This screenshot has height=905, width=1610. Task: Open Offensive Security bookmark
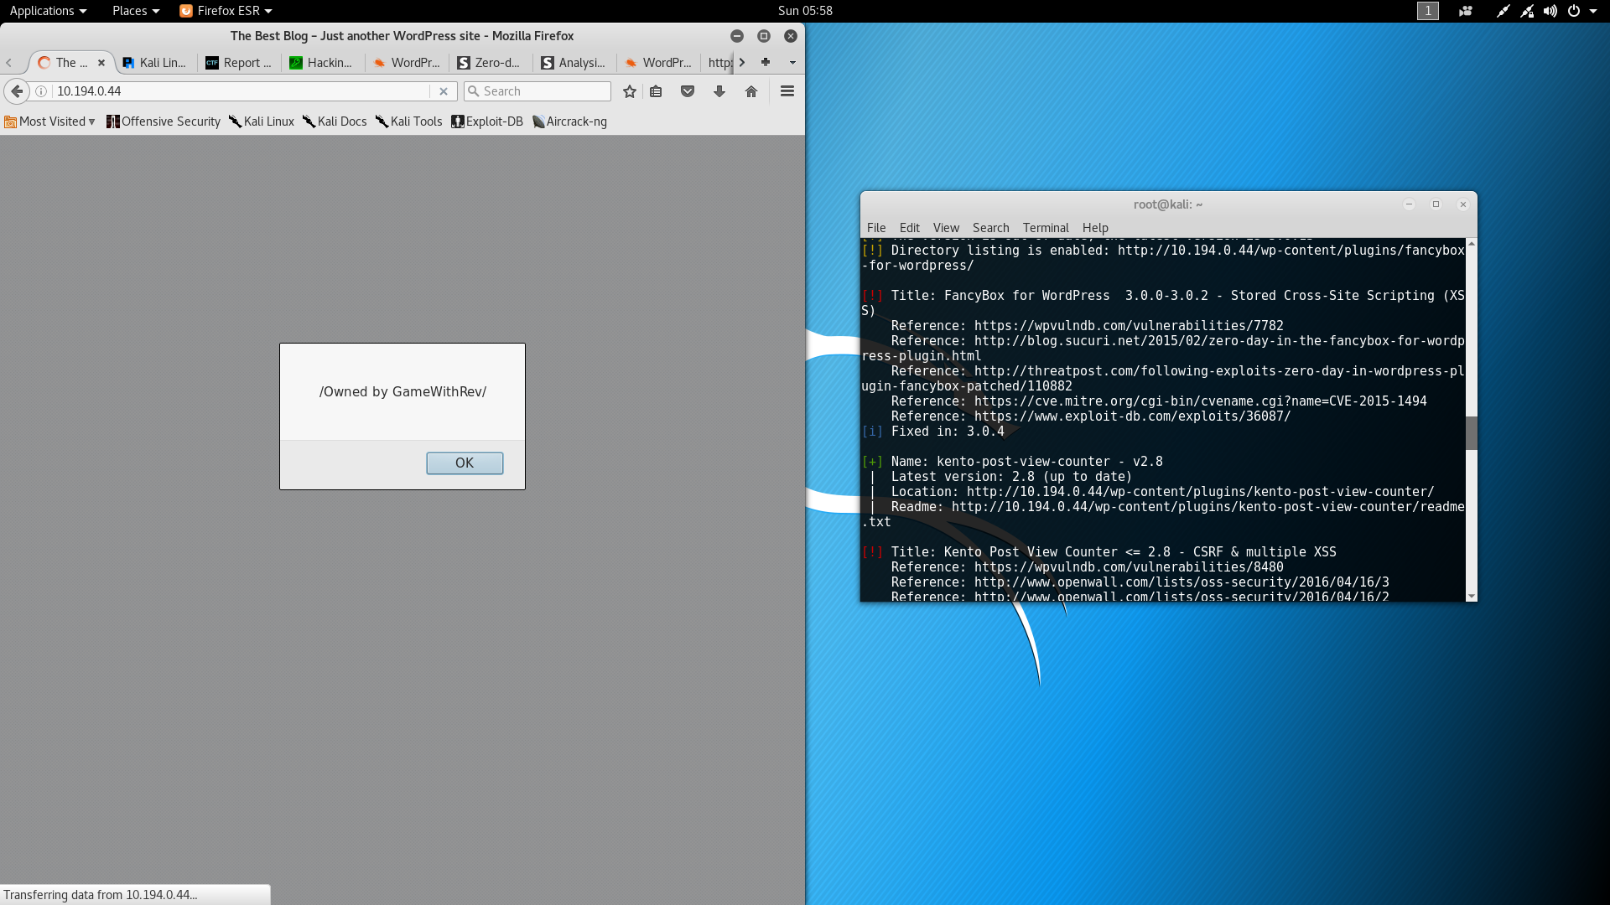click(164, 122)
